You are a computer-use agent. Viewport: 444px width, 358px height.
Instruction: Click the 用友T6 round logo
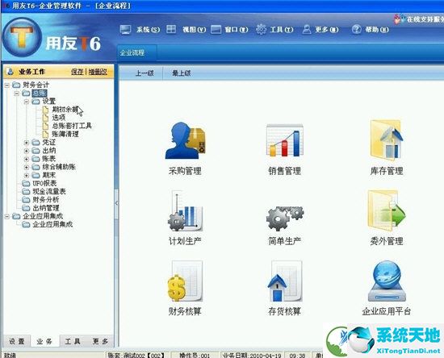click(x=22, y=37)
